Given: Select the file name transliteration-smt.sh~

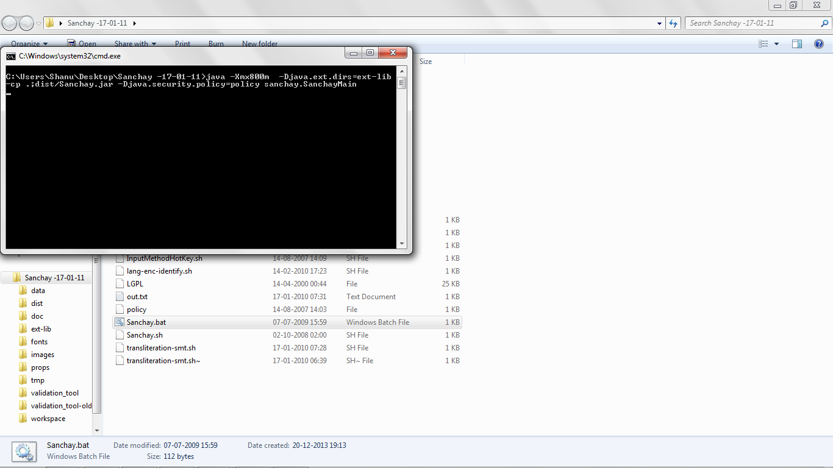Looking at the screenshot, I should [163, 361].
